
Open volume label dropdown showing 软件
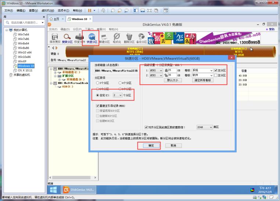(x=202, y=75)
